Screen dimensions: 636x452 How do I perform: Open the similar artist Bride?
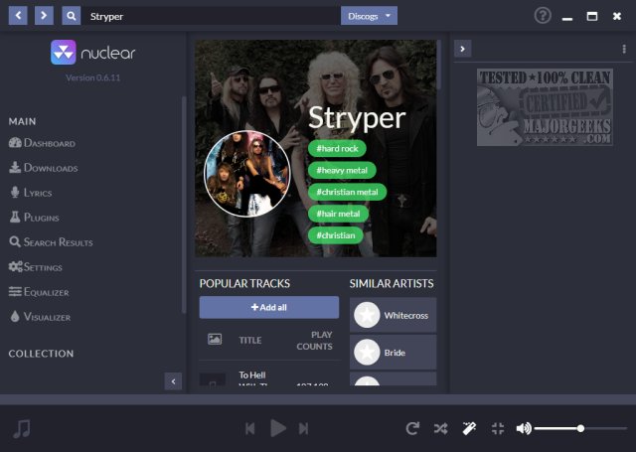click(x=394, y=353)
